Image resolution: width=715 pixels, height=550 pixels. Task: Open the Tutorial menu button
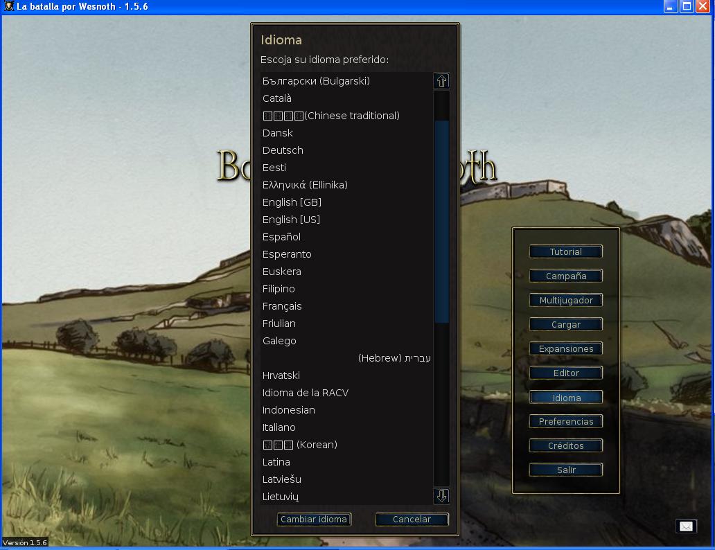tap(566, 251)
